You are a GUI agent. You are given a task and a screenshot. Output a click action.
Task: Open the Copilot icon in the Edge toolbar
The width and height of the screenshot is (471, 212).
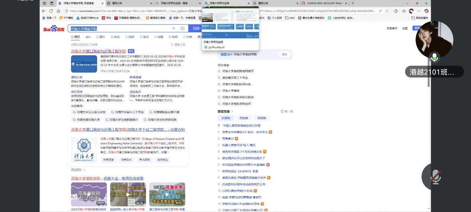point(426,11)
